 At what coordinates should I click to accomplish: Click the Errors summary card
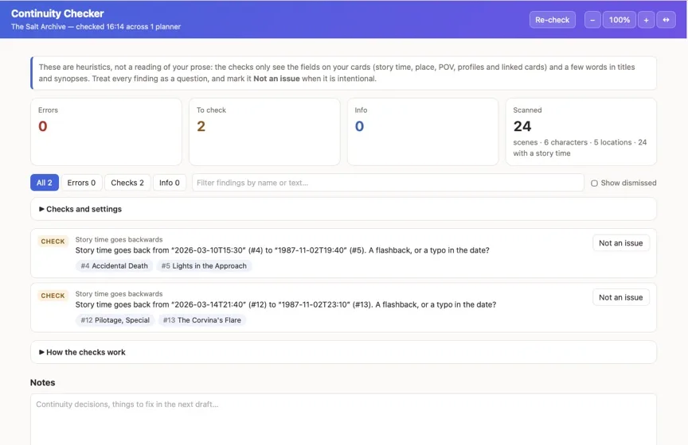106,132
